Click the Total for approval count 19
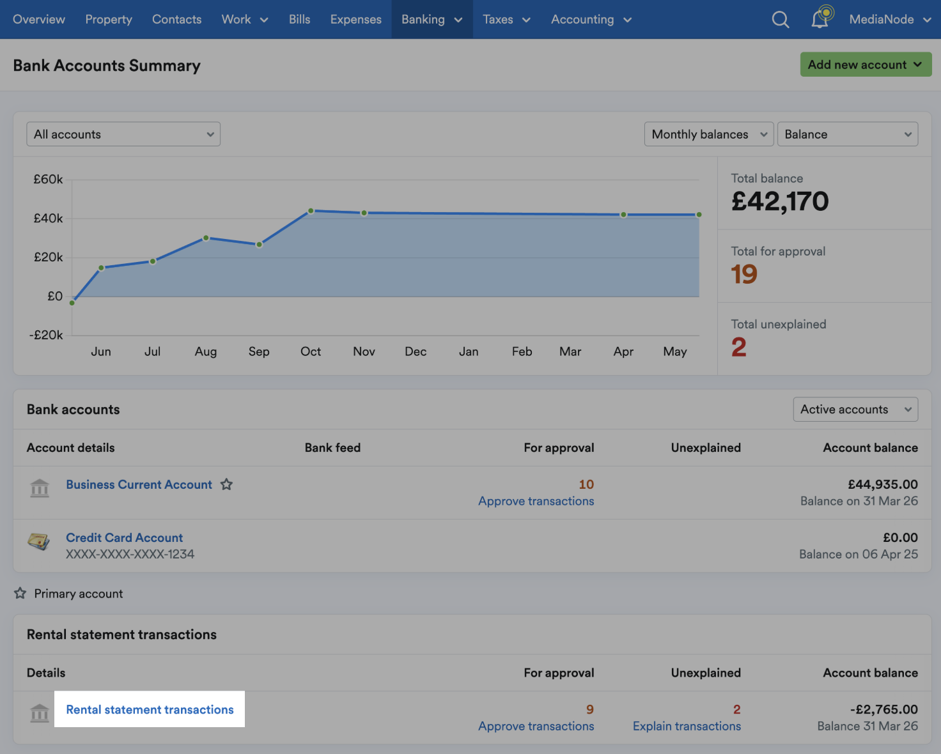The height and width of the screenshot is (754, 941). 744,274
